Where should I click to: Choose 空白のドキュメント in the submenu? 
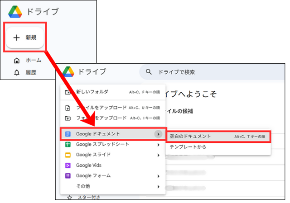coord(190,136)
